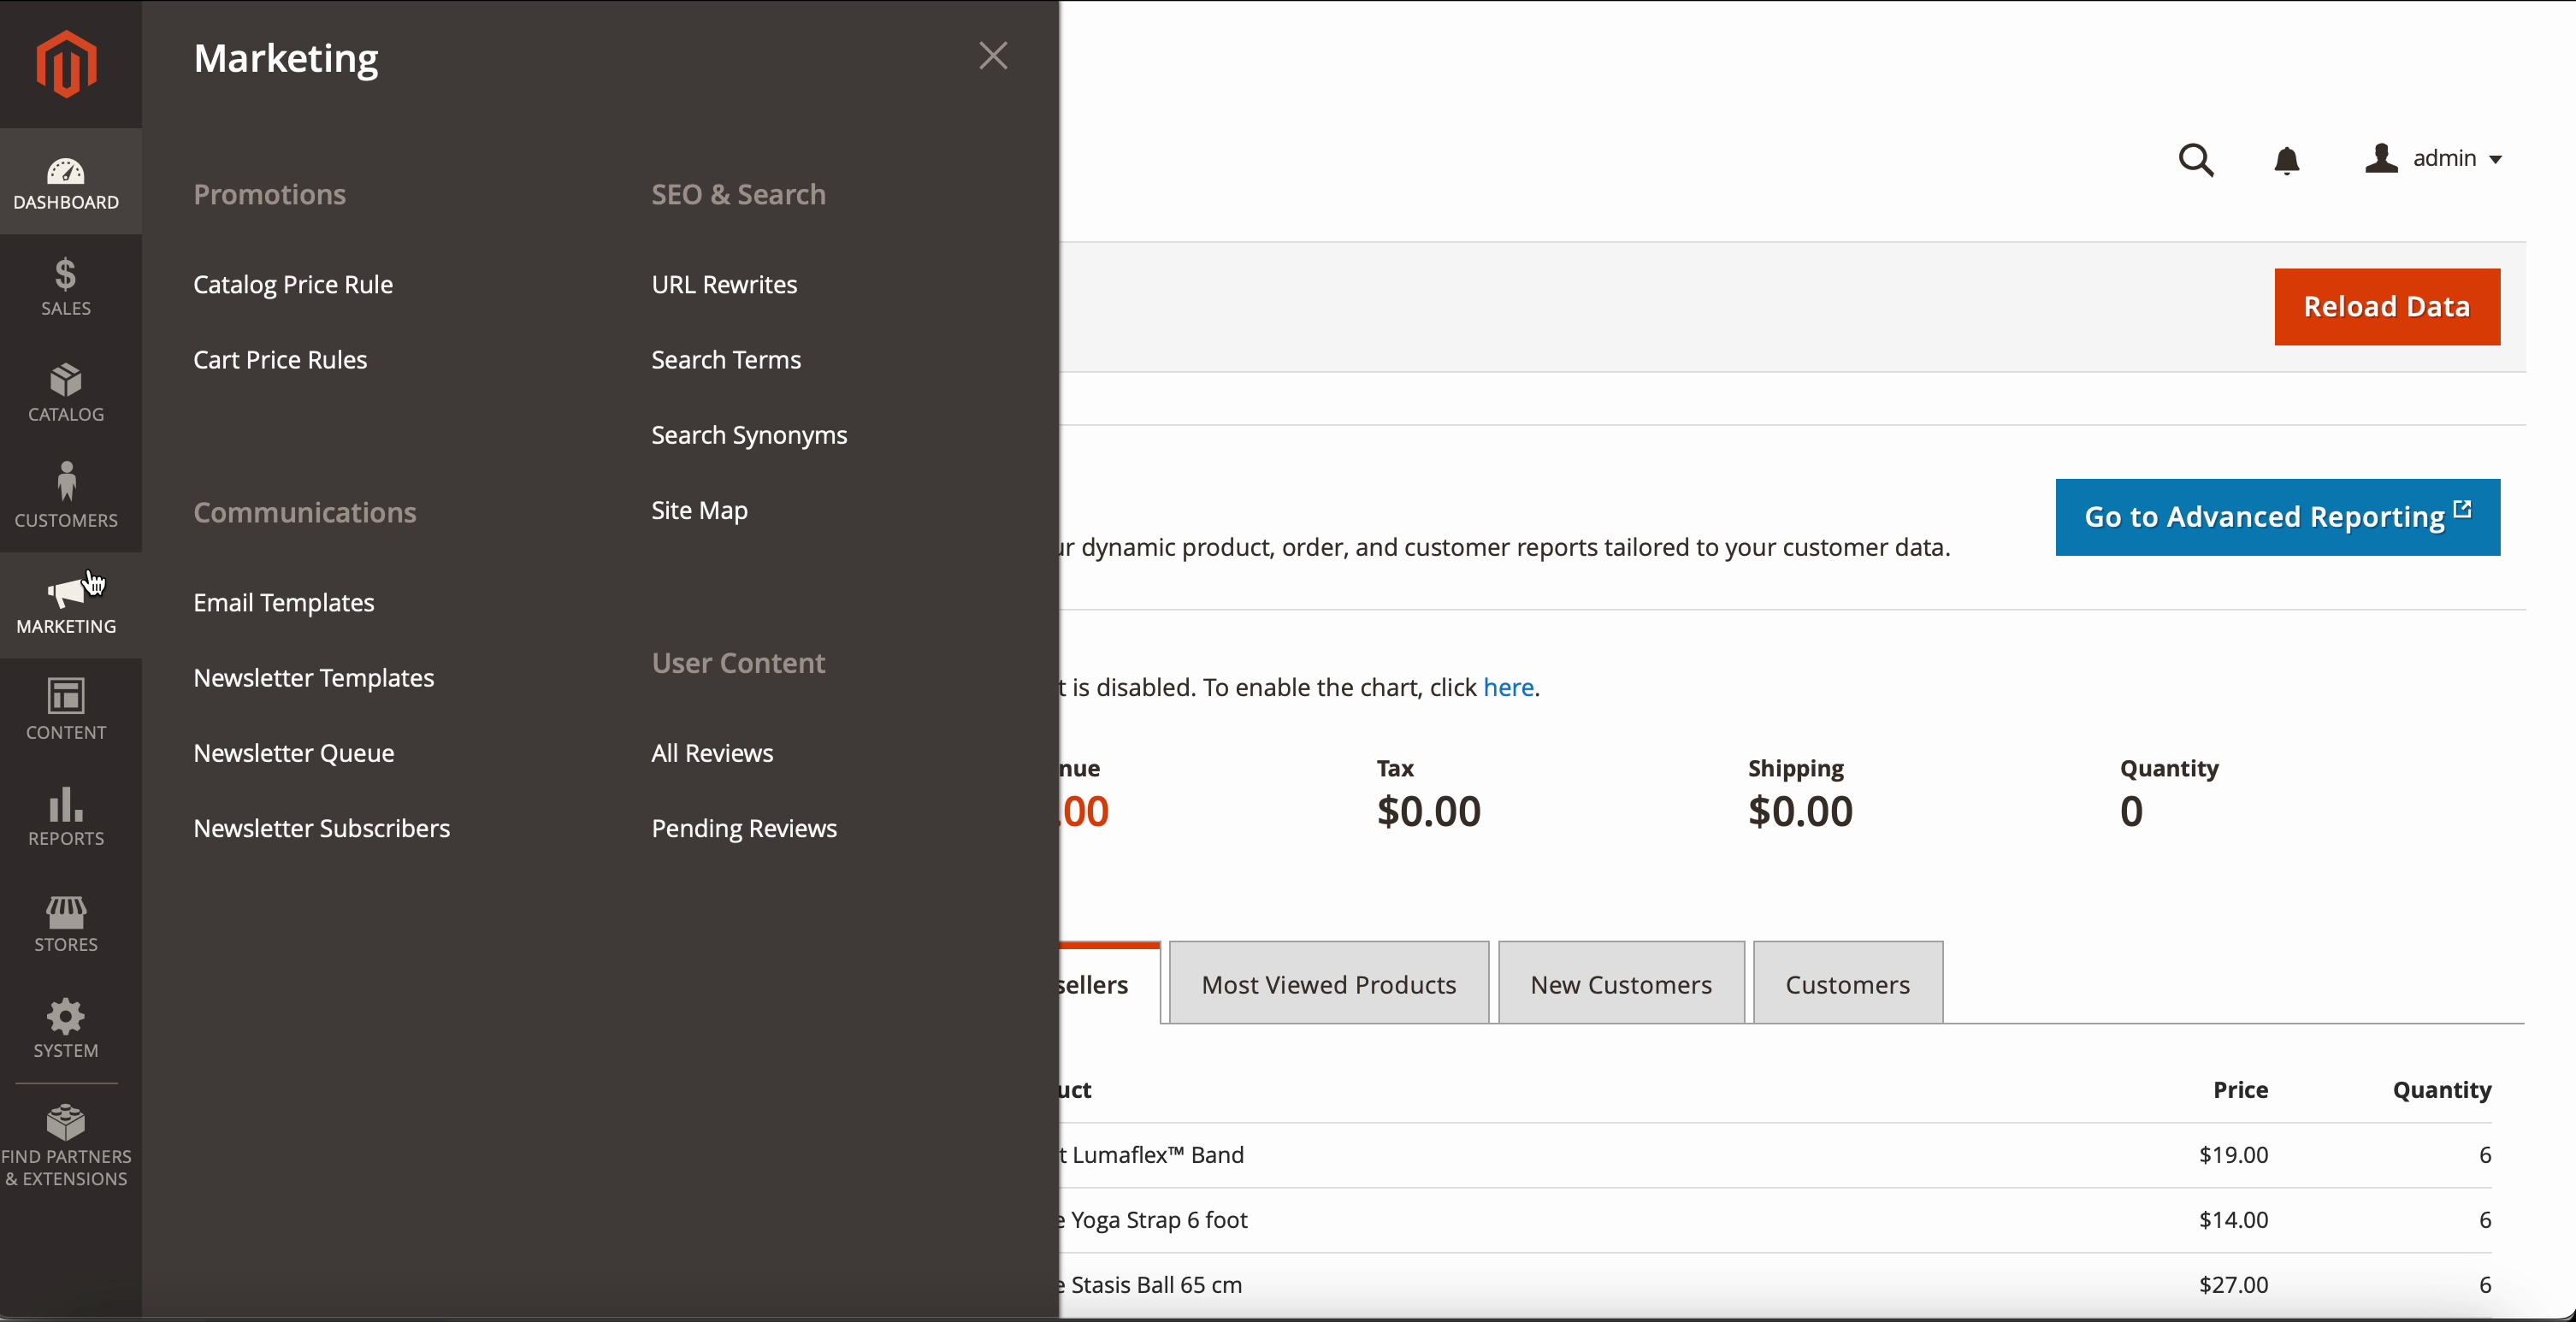The height and width of the screenshot is (1322, 2576).
Task: Open the System gear icon
Action: coord(66,1028)
